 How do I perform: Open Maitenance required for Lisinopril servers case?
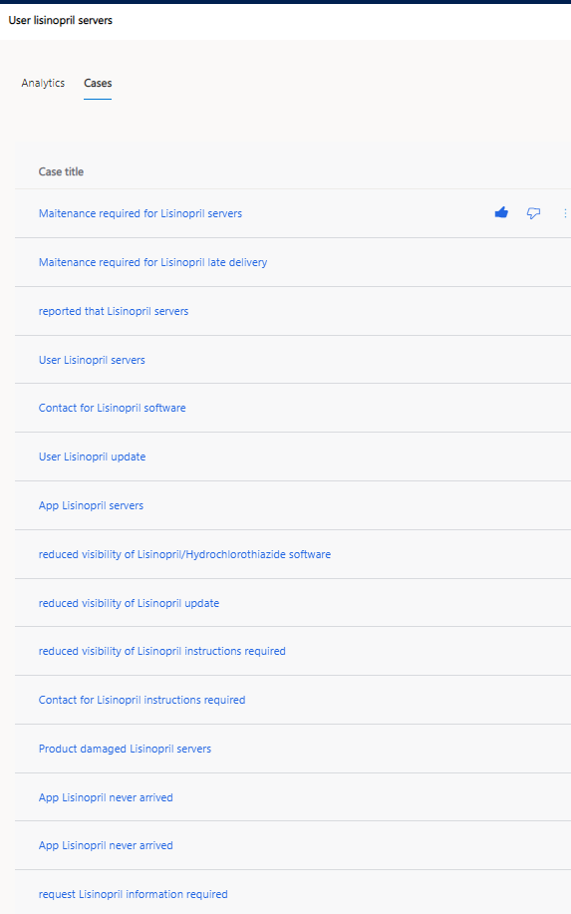(141, 213)
